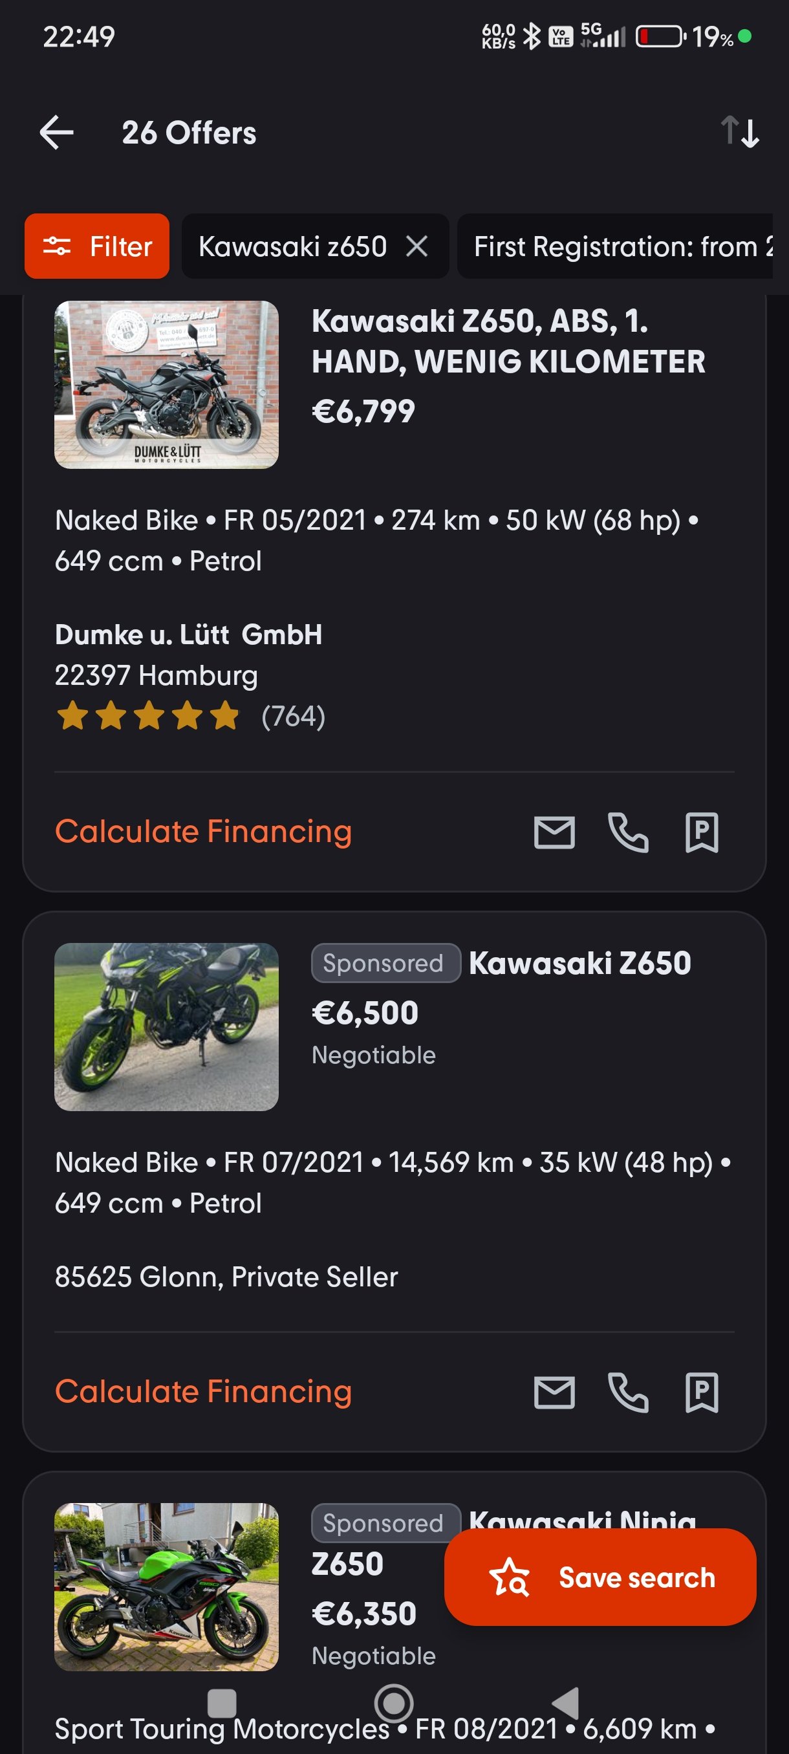Open the green Z650 photo on grass

(166, 1027)
